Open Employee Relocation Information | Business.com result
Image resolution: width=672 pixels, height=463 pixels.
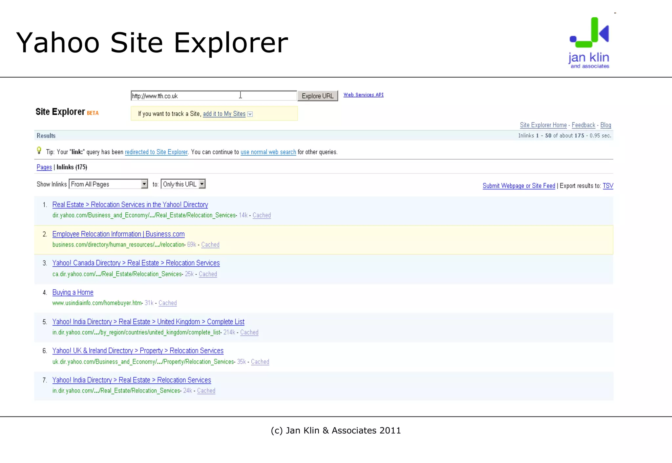(118, 234)
